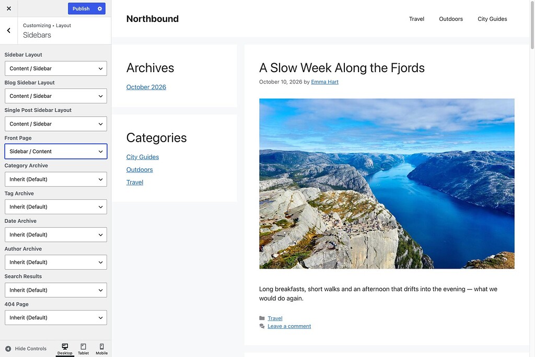Click the Sidebar Layout field label
535x357 pixels.
point(23,54)
